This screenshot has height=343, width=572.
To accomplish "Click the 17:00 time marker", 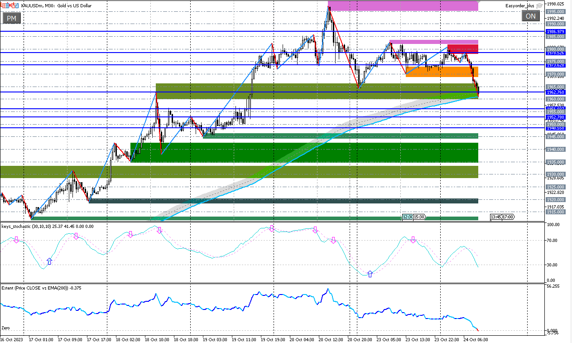I will tap(508, 217).
